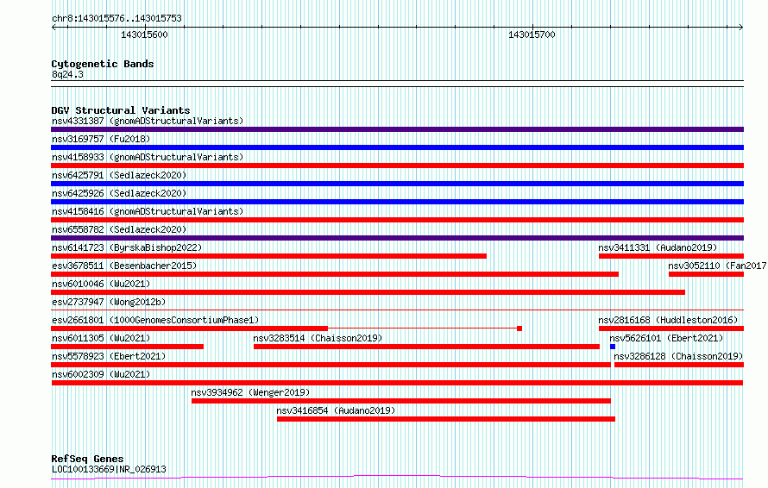Click nsv3283514 (Chaisson2019) label

coord(318,338)
